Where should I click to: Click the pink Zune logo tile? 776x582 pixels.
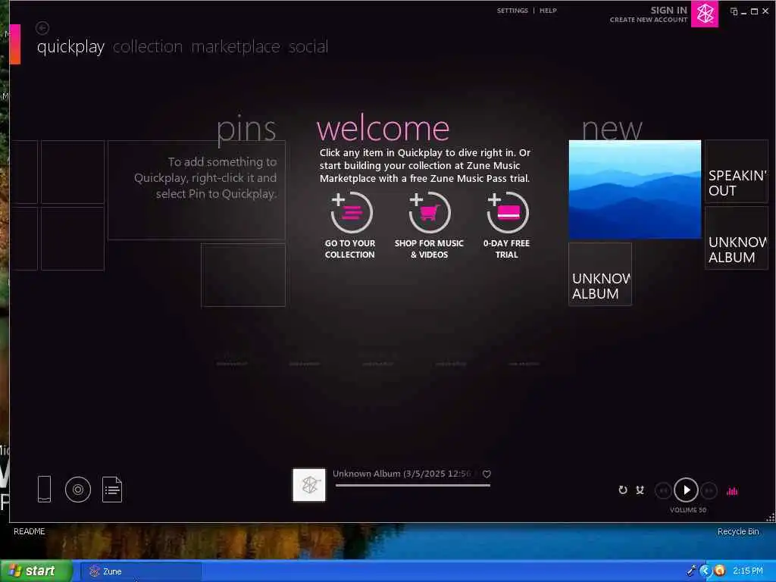pos(704,14)
